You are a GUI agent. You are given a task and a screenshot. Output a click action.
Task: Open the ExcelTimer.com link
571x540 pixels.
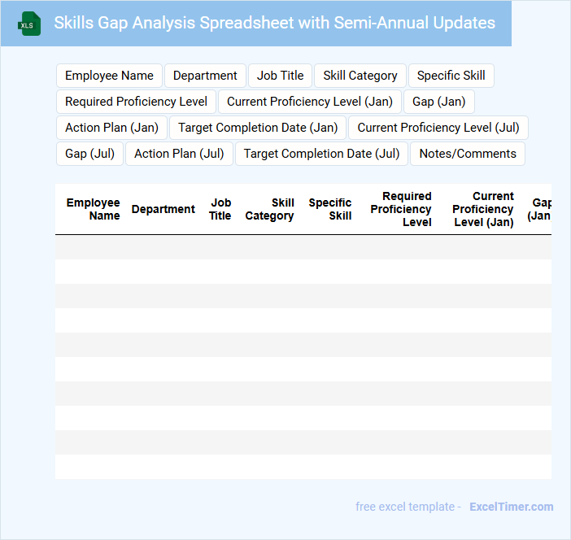coord(511,507)
